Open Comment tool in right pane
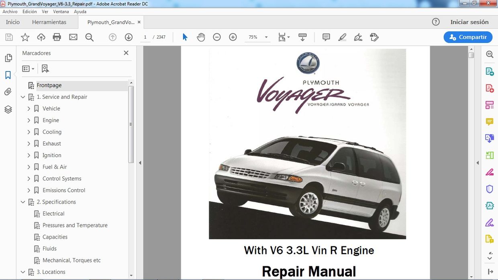The width and height of the screenshot is (498, 280). [x=490, y=122]
